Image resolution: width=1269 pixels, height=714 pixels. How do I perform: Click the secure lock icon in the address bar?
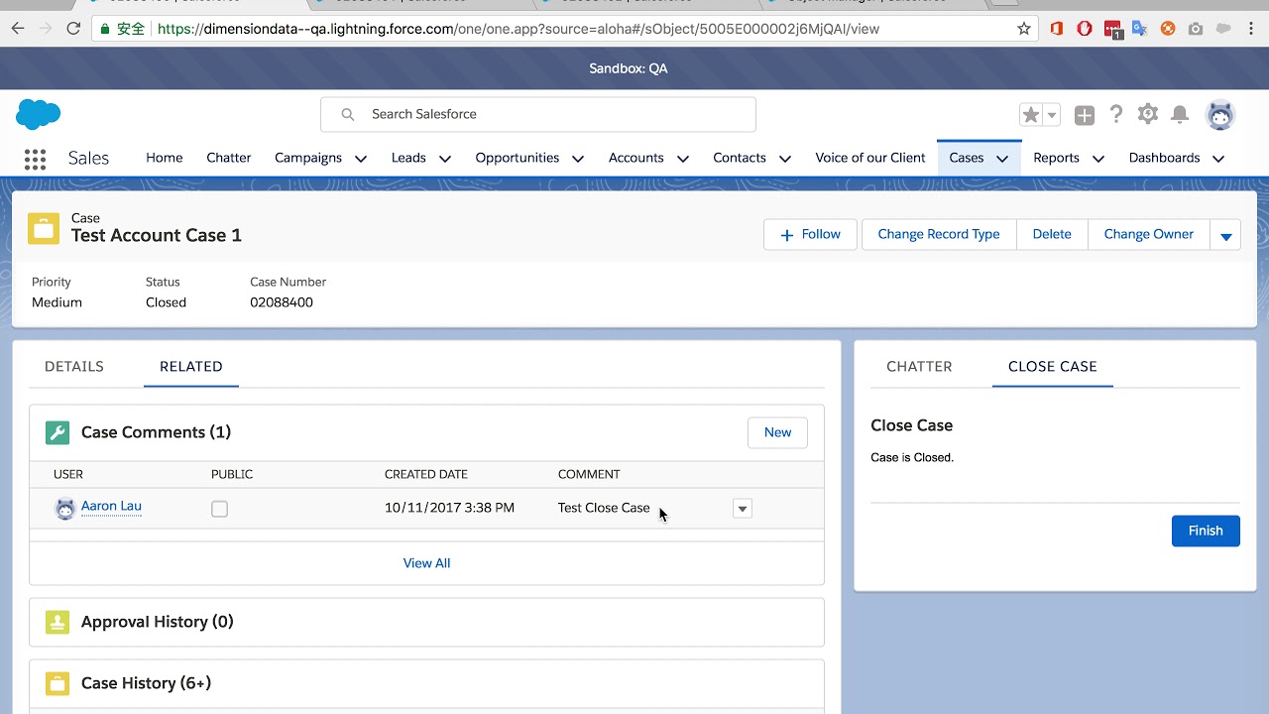click(105, 29)
